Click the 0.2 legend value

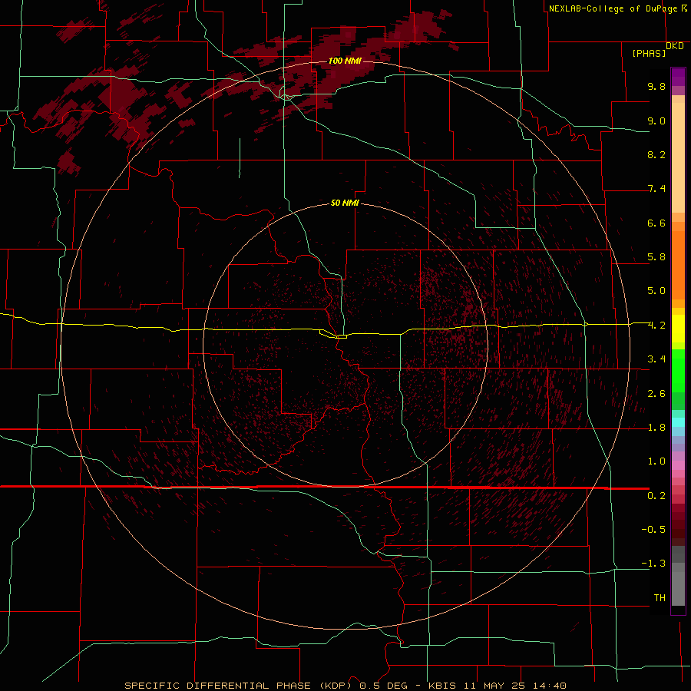coord(656,496)
